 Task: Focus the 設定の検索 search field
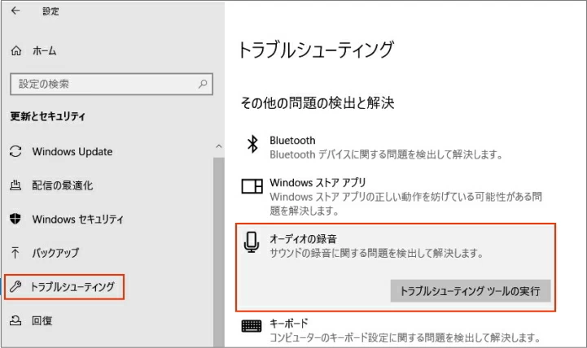[112, 84]
